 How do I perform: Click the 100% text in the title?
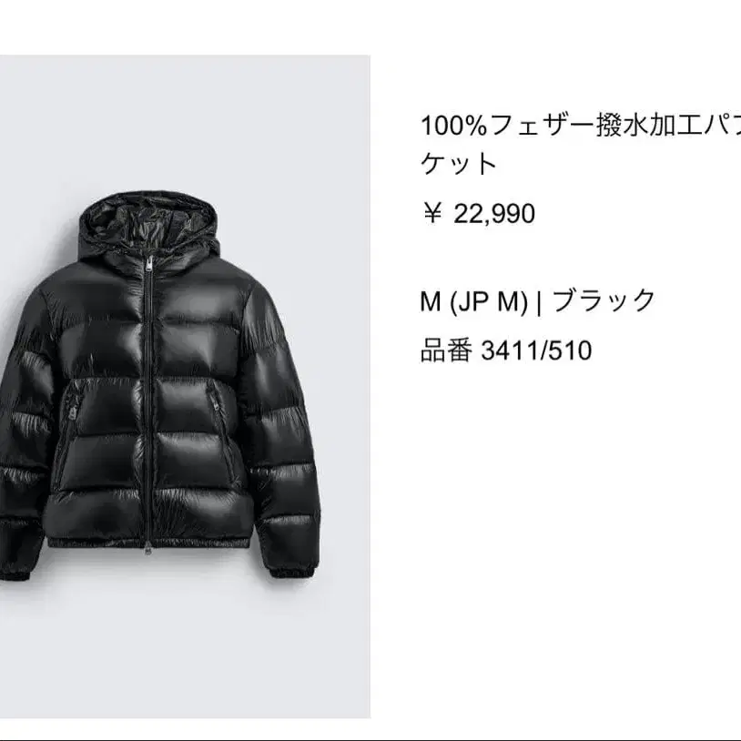(453, 127)
